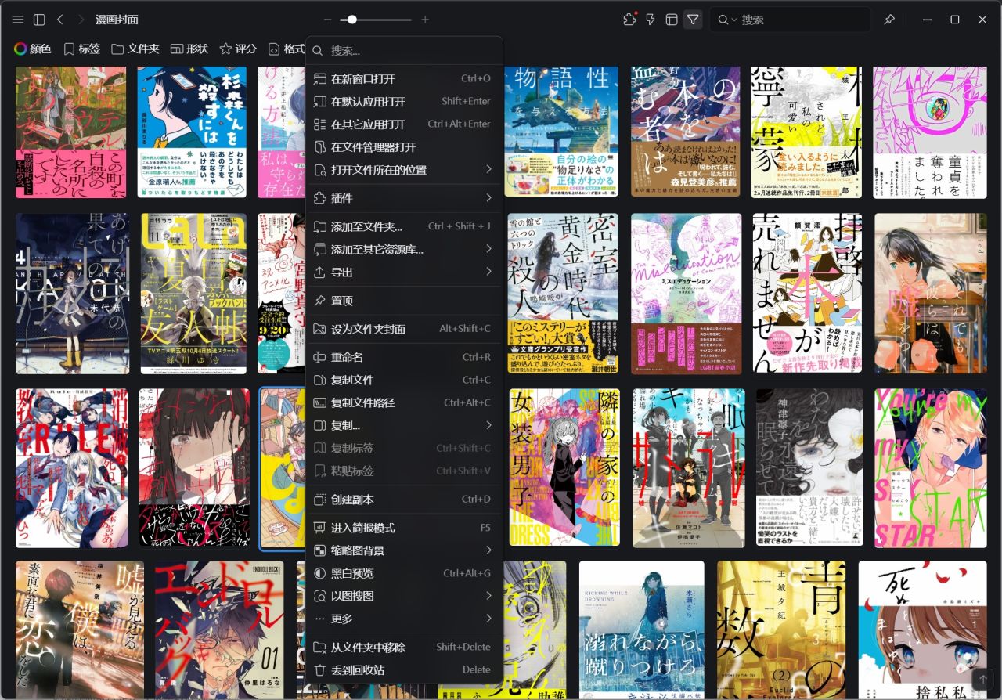The height and width of the screenshot is (700, 1002).
Task: Select the 童貞を奪われました cover thumbnail
Action: 930,132
